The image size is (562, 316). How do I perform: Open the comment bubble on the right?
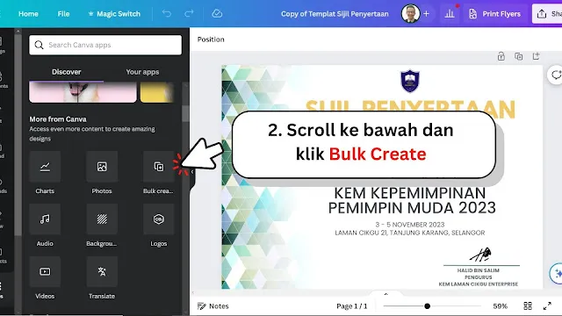(x=556, y=75)
